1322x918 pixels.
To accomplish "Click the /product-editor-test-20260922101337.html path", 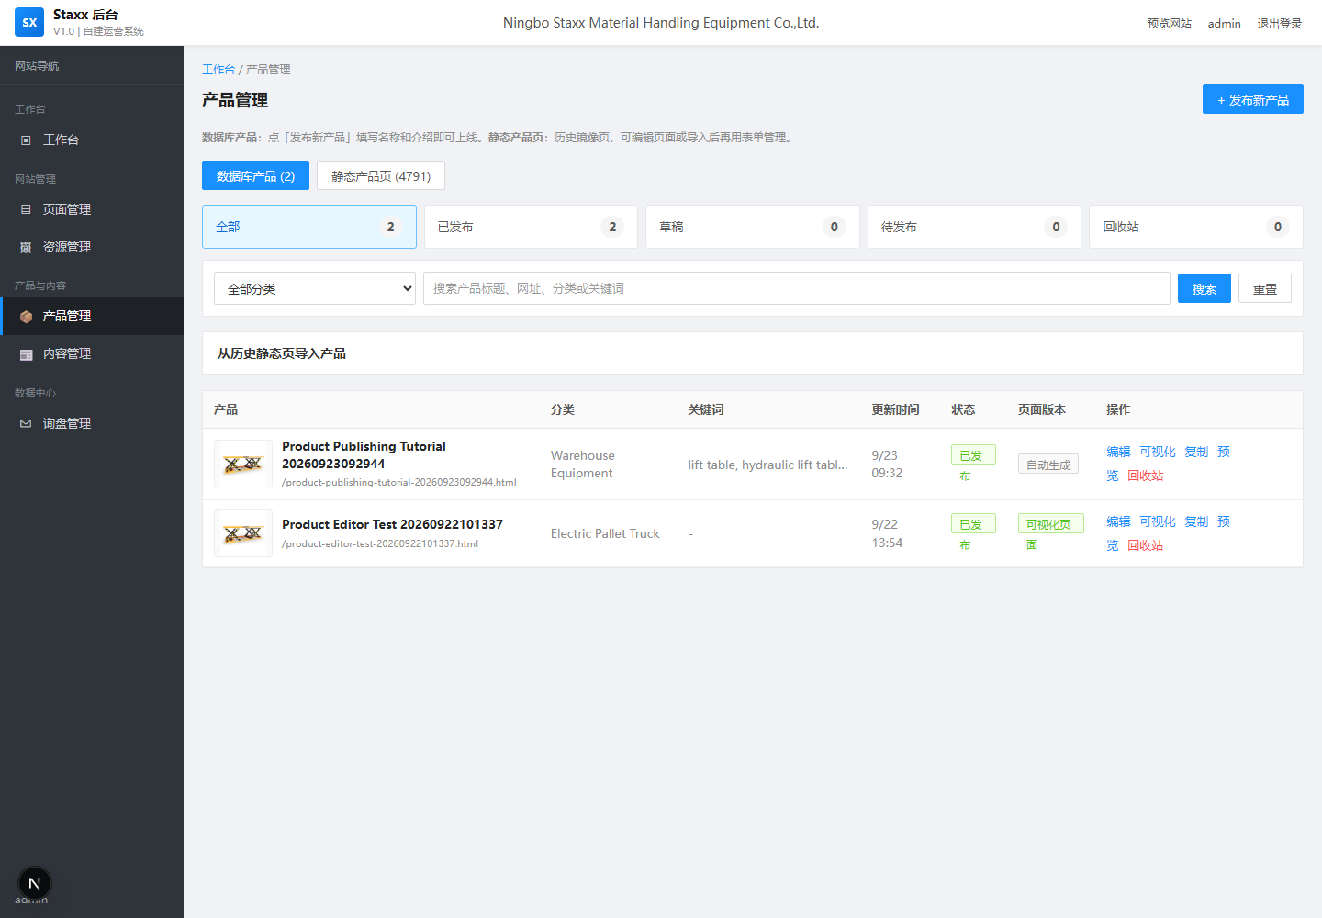I will [x=380, y=543].
